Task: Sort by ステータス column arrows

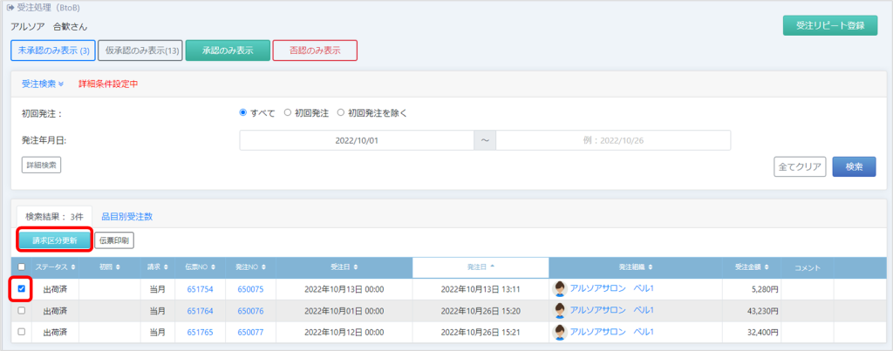Action: pos(74,267)
